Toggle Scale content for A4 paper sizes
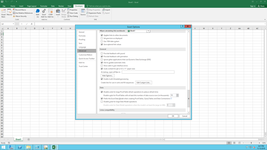 (102, 69)
